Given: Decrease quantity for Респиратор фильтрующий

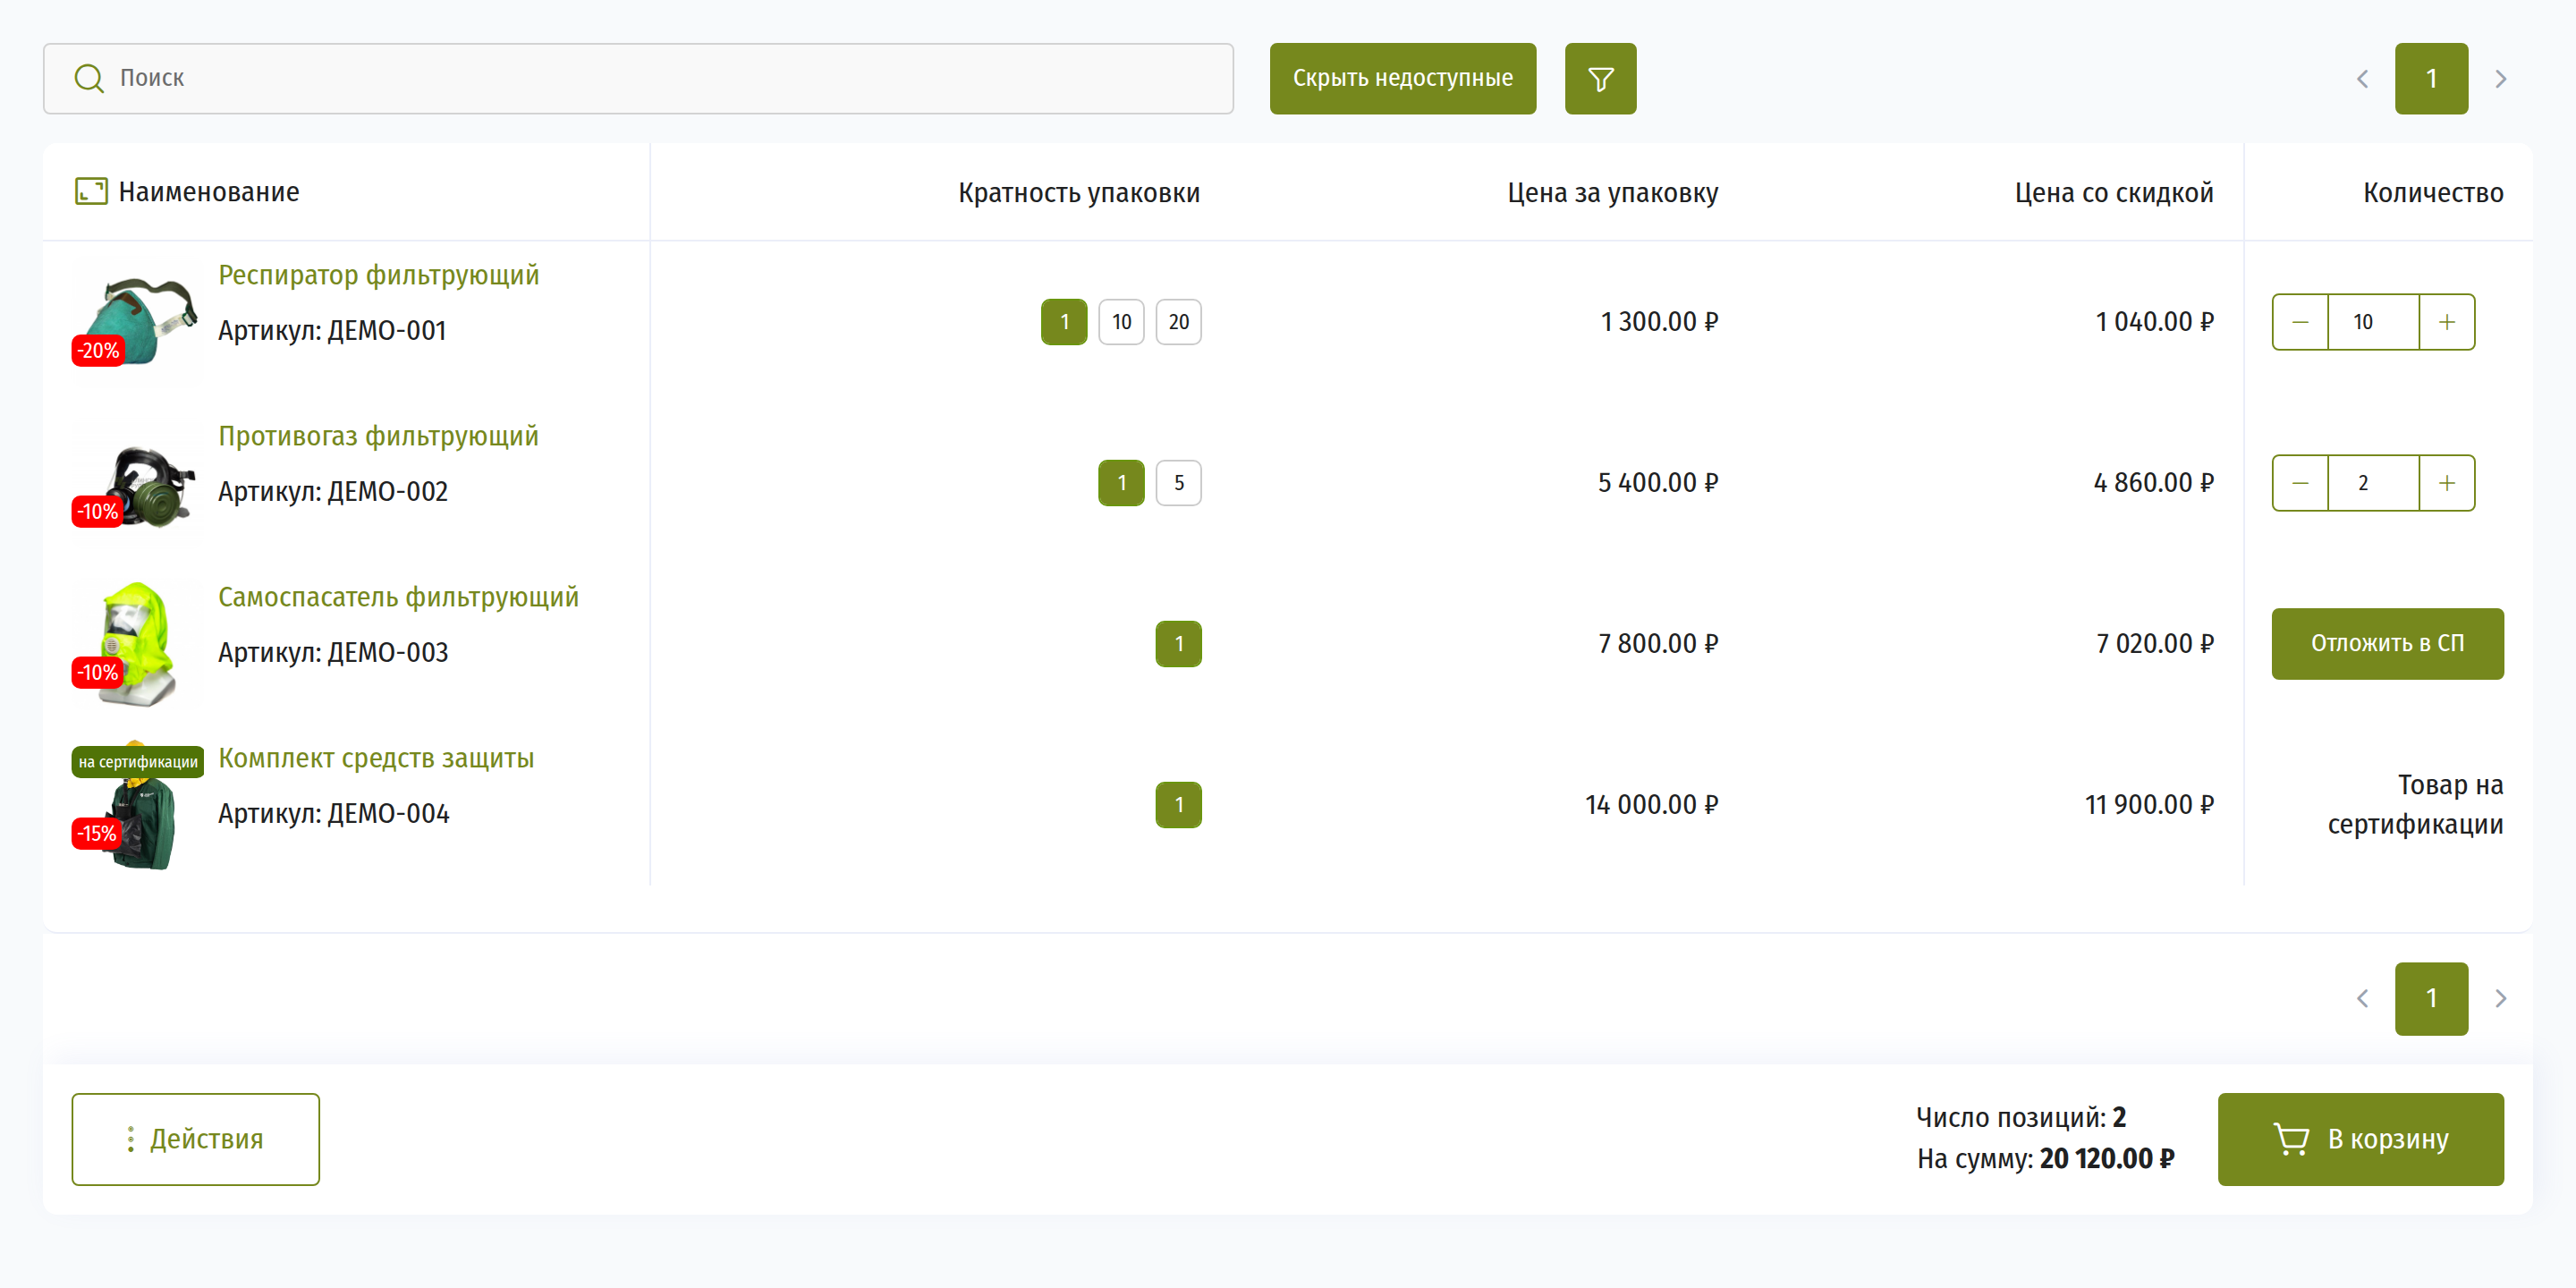Looking at the screenshot, I should coord(2300,322).
